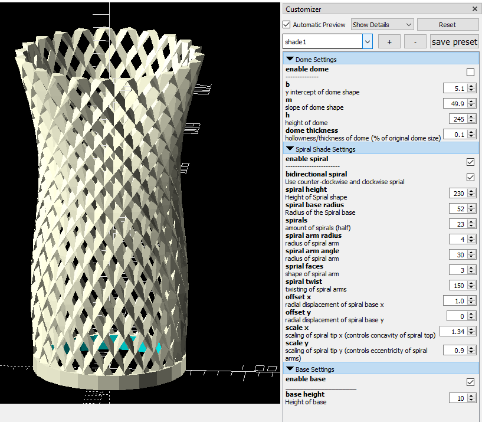
Task: Enable the dome checkbox
Action: (x=470, y=72)
